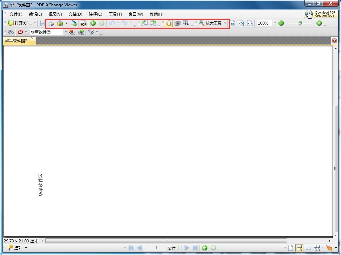Click the binoculars search icon

coord(11,32)
